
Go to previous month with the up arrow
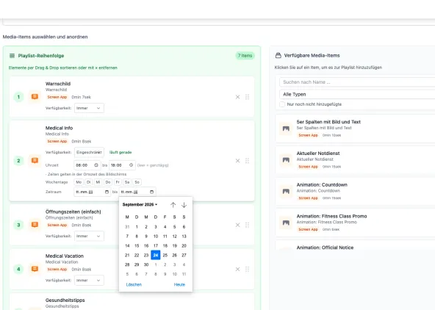(173, 205)
